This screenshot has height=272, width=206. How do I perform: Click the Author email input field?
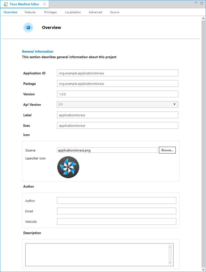pyautogui.click(x=116, y=211)
